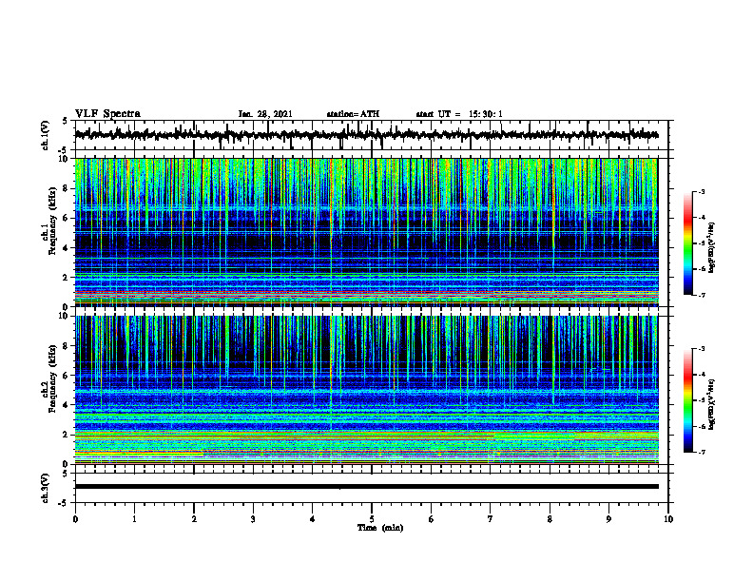Click the ch.2 spectrogram color scale bar
The width and height of the screenshot is (753, 582).
pos(687,400)
